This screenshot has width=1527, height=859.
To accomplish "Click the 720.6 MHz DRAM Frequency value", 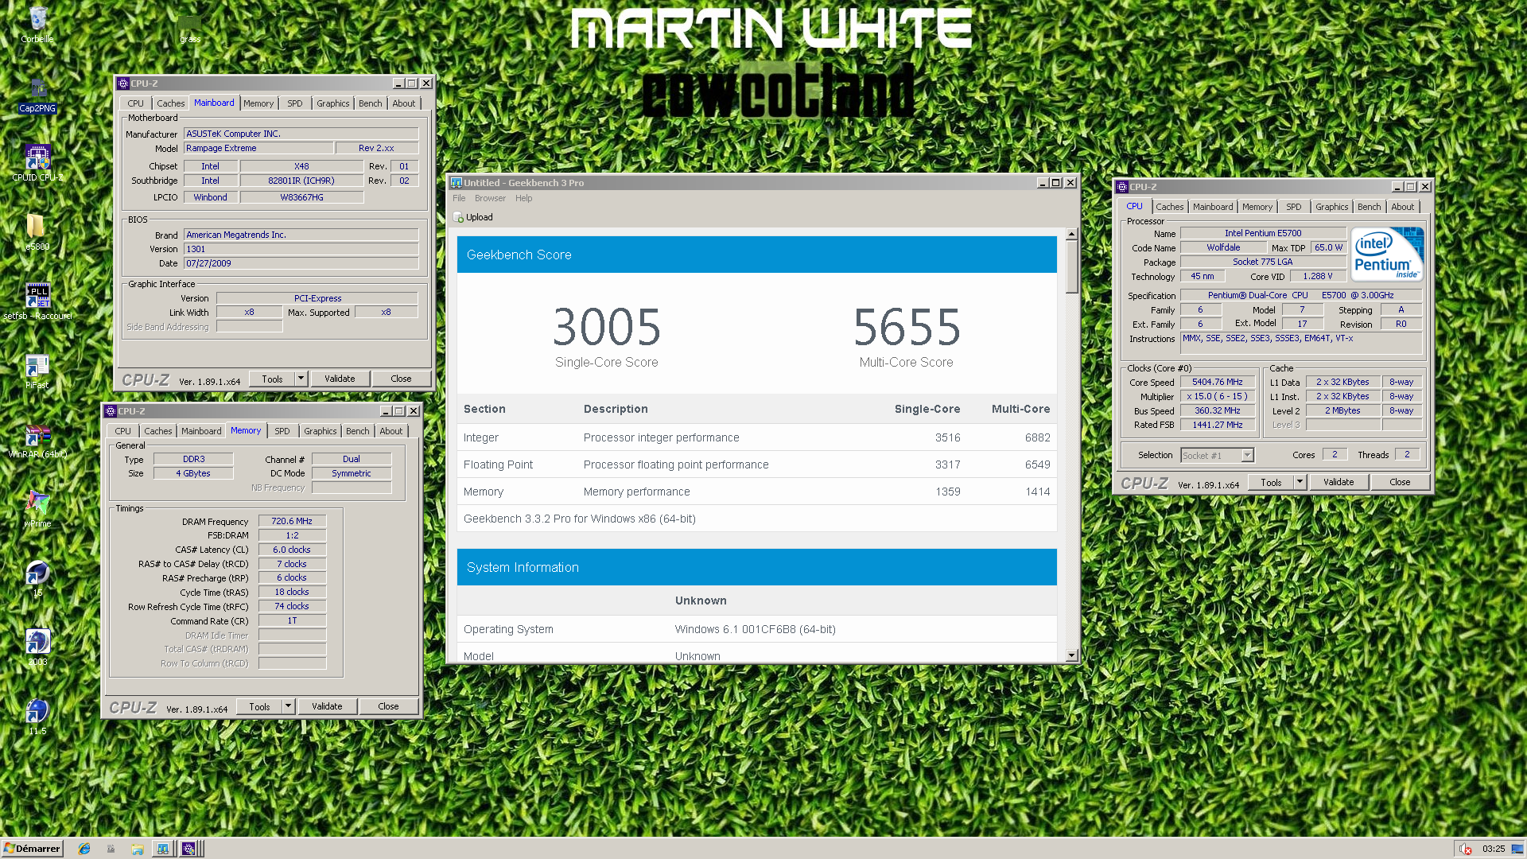I will coord(292,521).
